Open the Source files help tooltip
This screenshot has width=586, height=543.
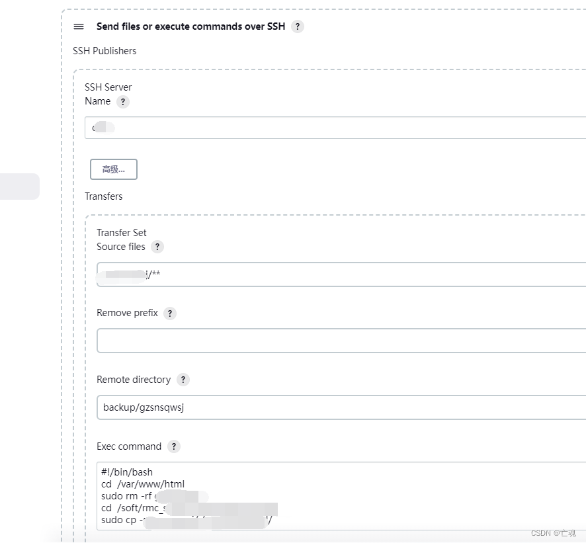157,247
